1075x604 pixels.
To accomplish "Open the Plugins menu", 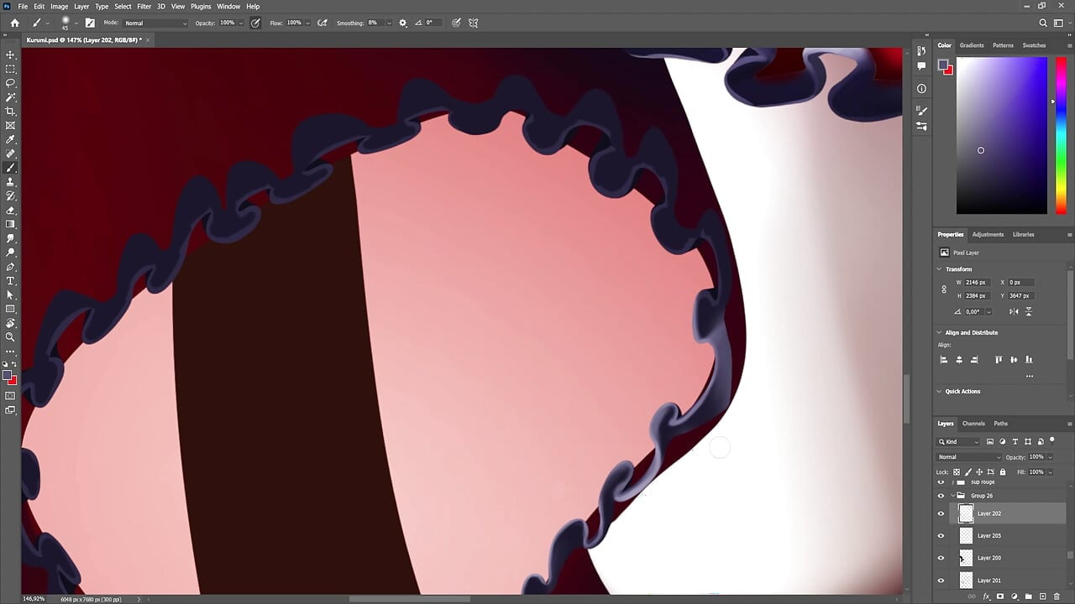I will [201, 6].
